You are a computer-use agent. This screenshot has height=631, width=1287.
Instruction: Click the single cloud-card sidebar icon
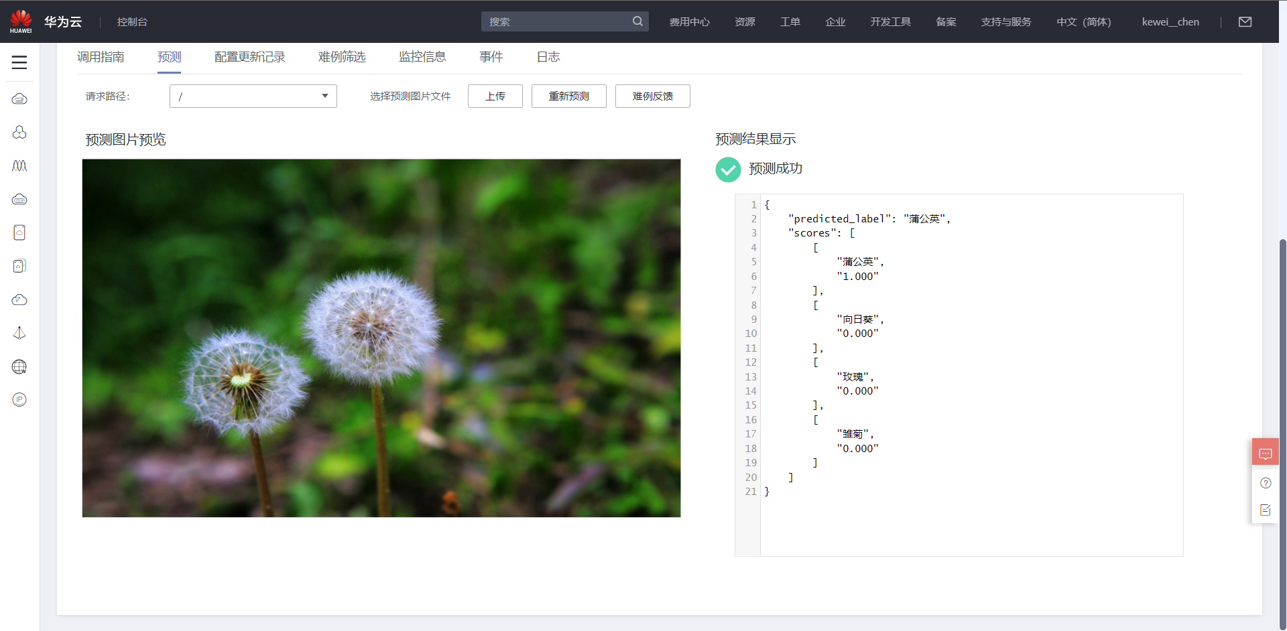(19, 232)
